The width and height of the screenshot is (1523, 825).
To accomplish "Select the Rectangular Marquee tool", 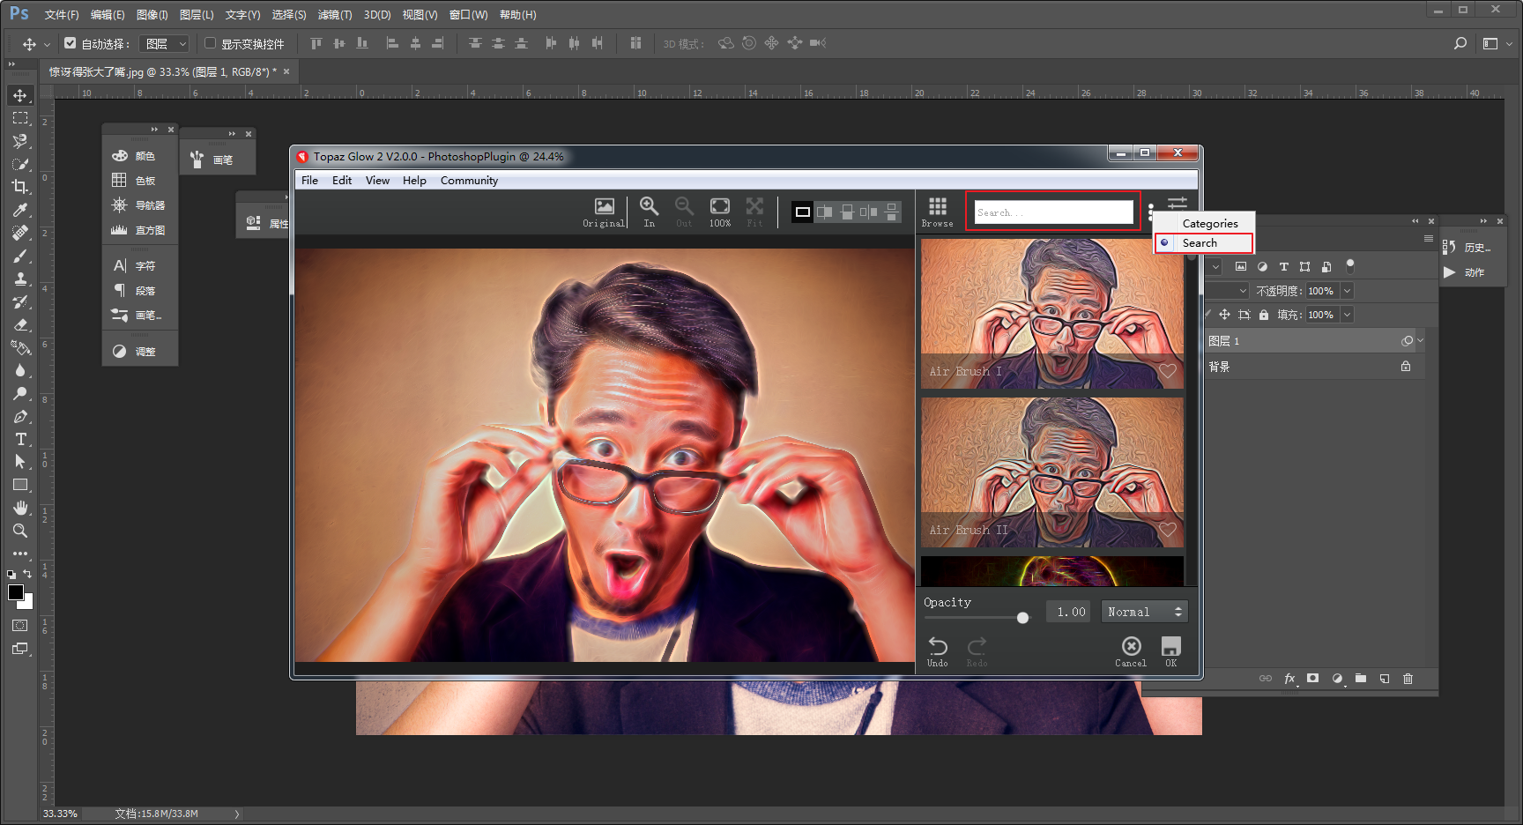I will pyautogui.click(x=20, y=118).
